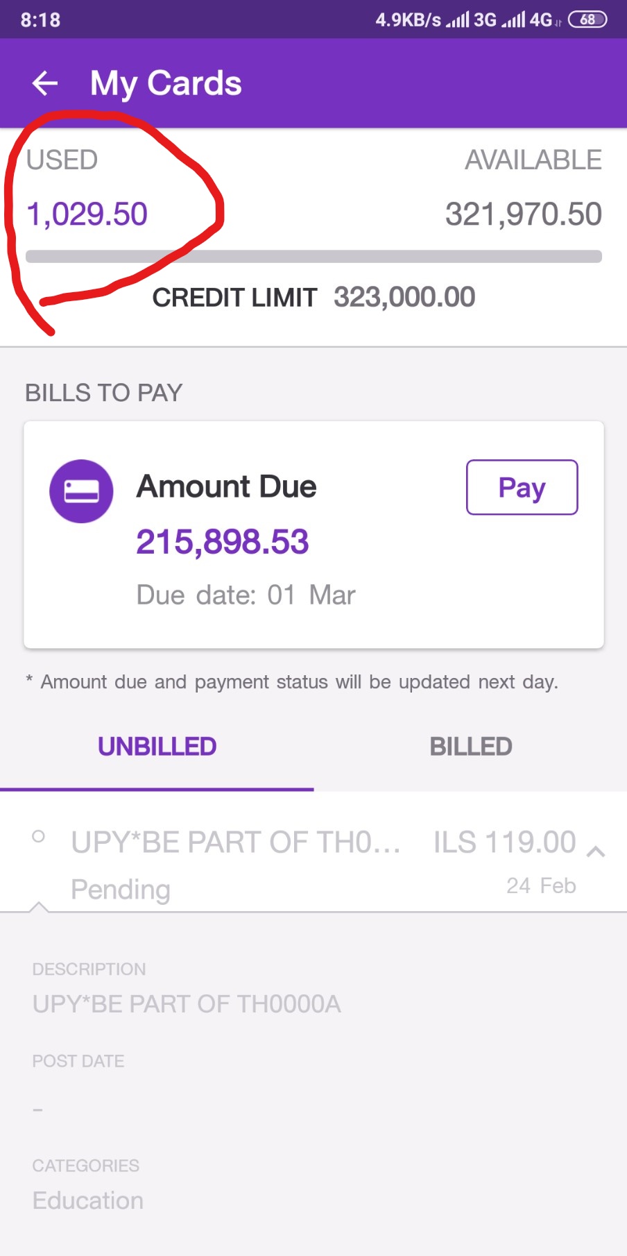
Task: Tap the battery indicator in status bar
Action: tap(587, 19)
